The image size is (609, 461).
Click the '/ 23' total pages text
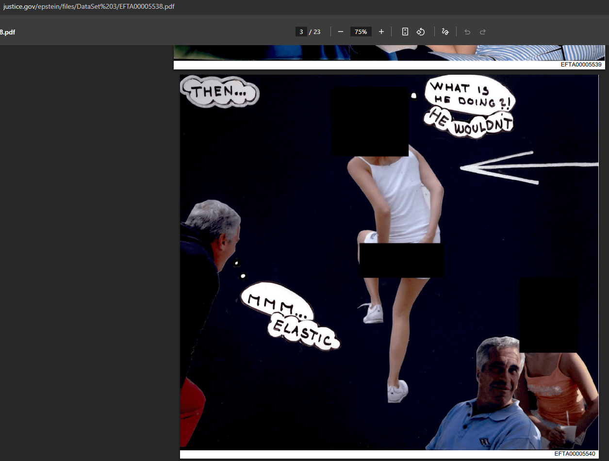(315, 32)
